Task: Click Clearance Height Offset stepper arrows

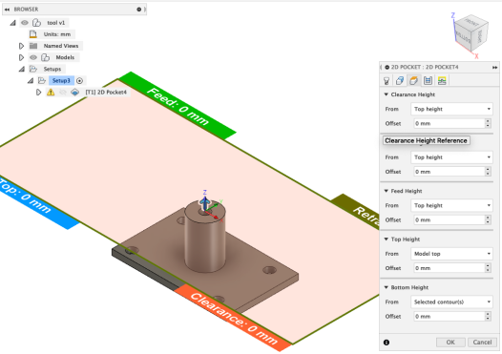Action: coord(488,123)
